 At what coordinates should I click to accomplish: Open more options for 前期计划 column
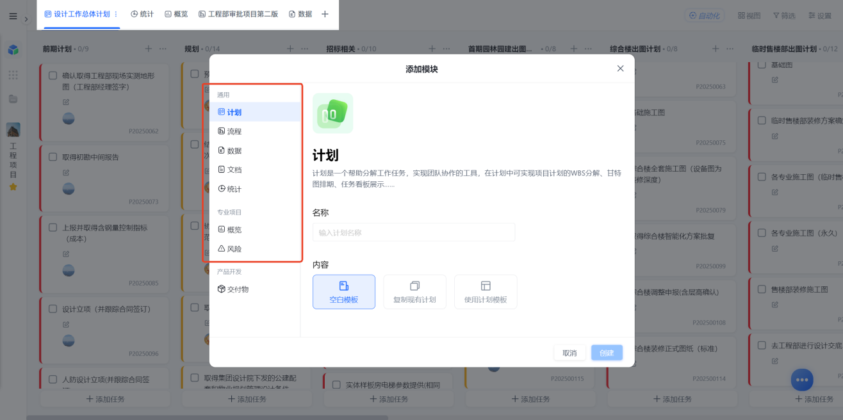pyautogui.click(x=163, y=49)
